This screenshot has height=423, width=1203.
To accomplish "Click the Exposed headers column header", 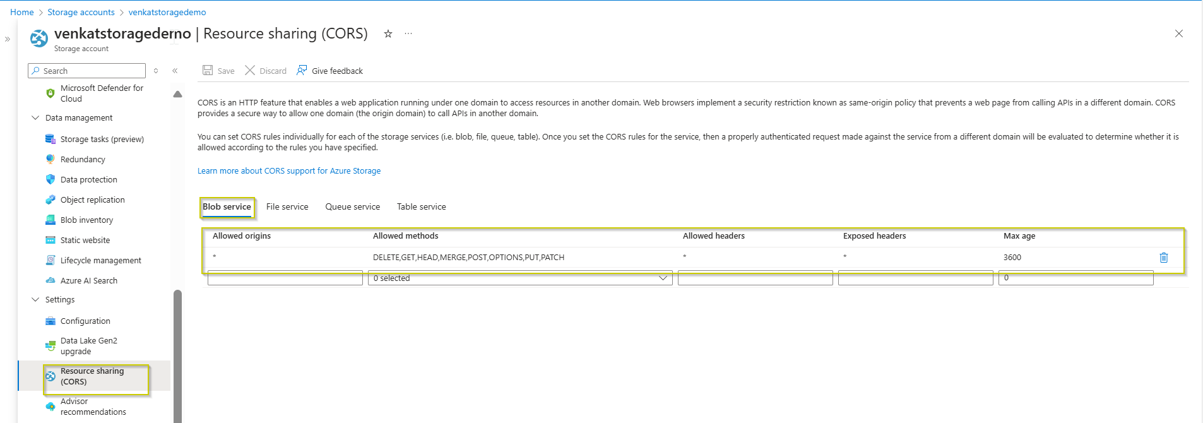I will pyautogui.click(x=874, y=235).
